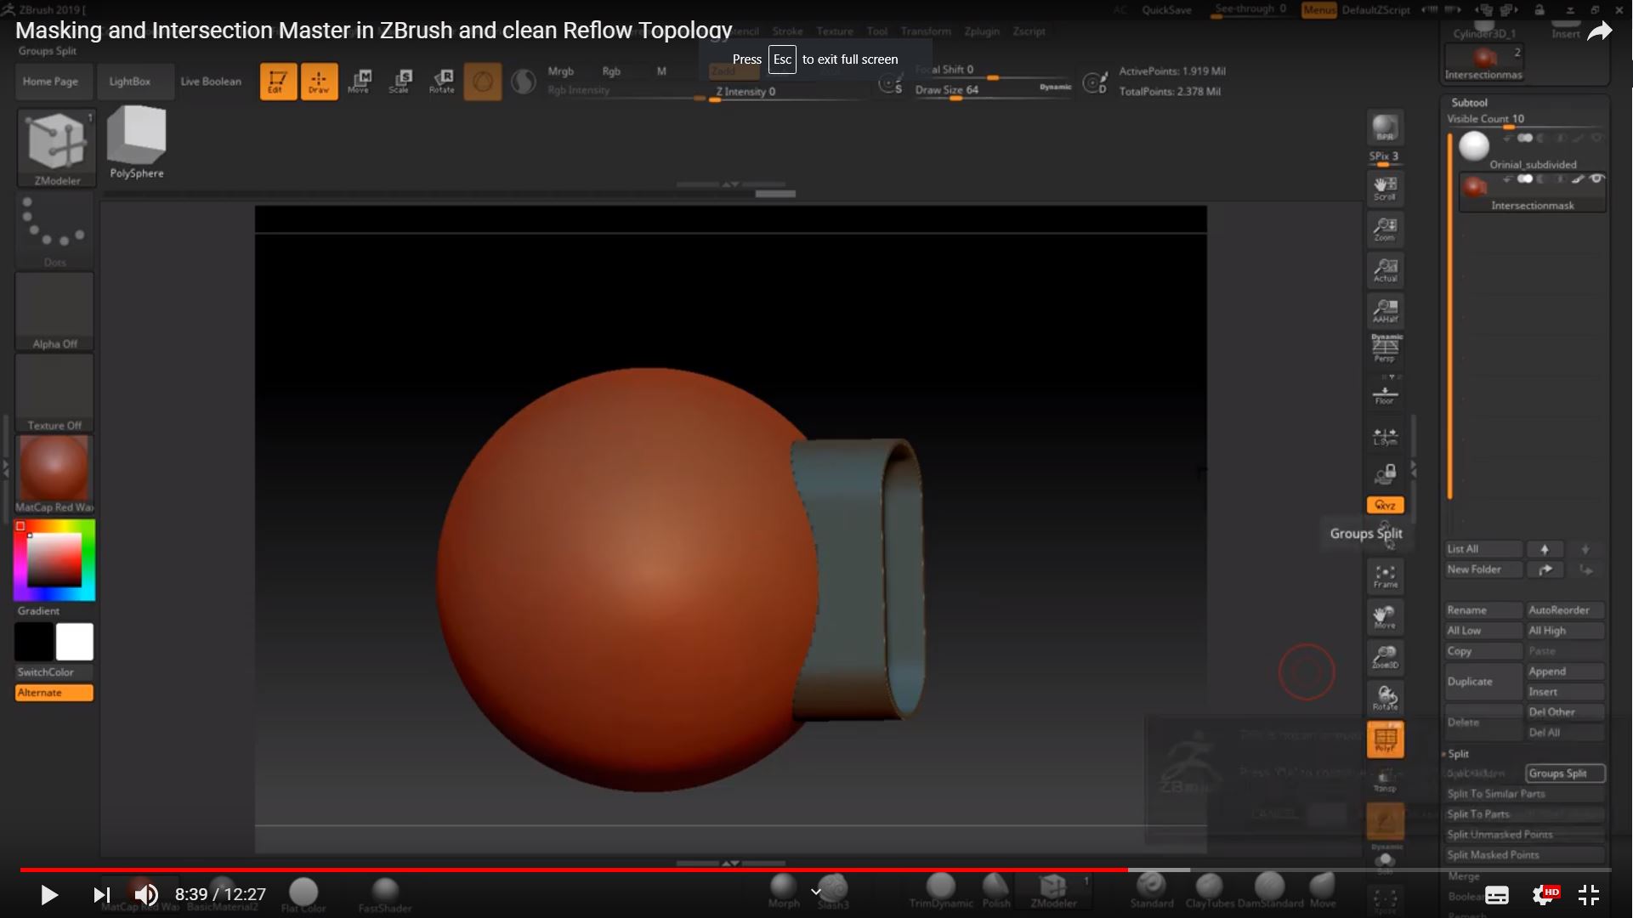
Task: Open the Transform menu
Action: click(x=926, y=31)
